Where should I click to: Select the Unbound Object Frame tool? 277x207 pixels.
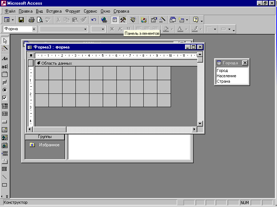click(5, 137)
